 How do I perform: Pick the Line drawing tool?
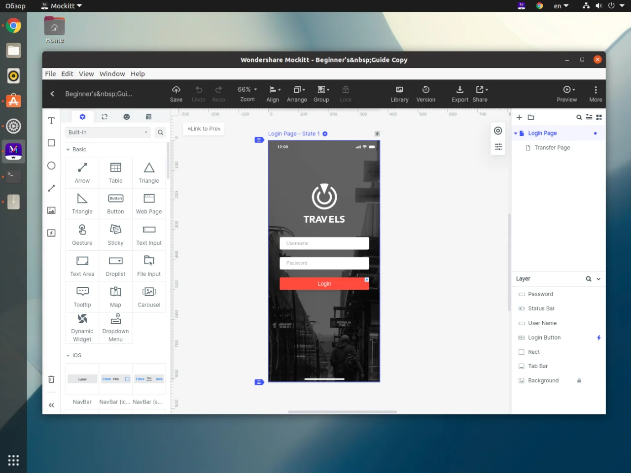pyautogui.click(x=51, y=188)
